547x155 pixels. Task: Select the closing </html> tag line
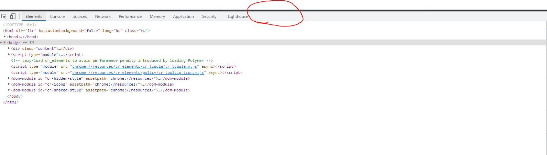point(11,102)
